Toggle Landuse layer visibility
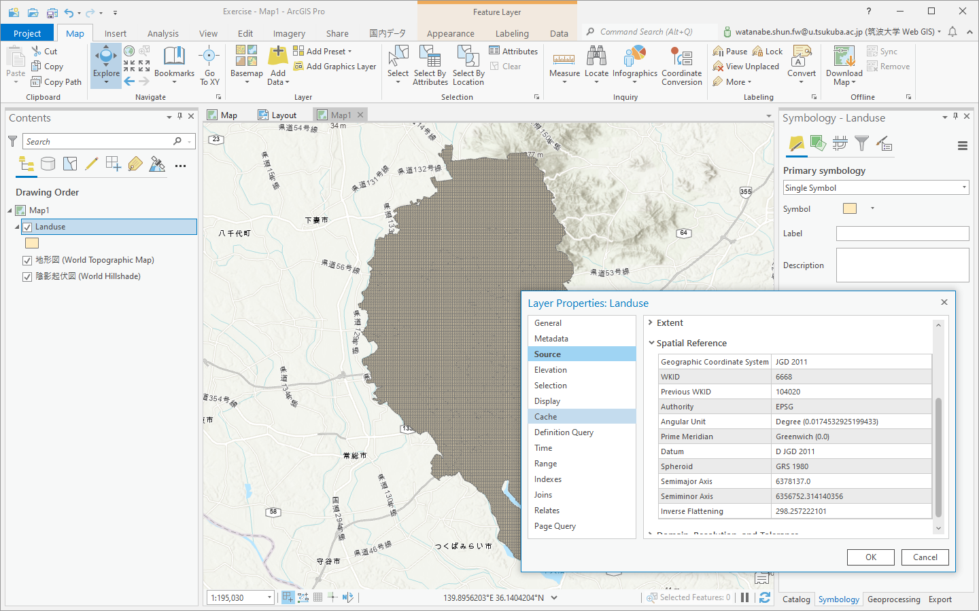This screenshot has width=979, height=611. pyautogui.click(x=27, y=227)
